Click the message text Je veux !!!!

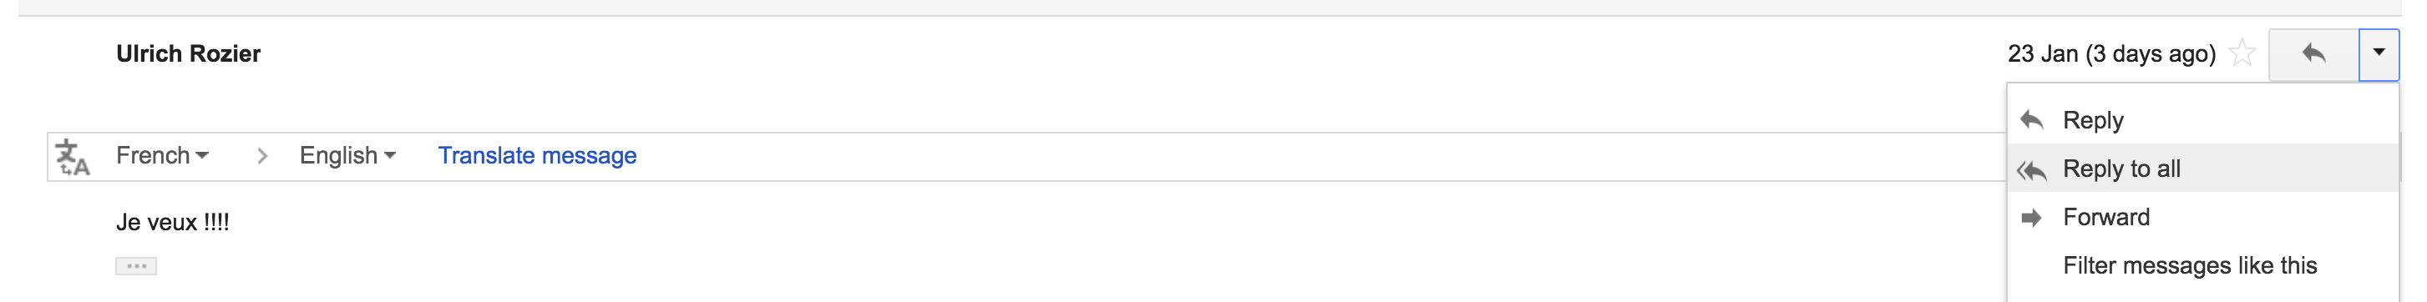[172, 223]
